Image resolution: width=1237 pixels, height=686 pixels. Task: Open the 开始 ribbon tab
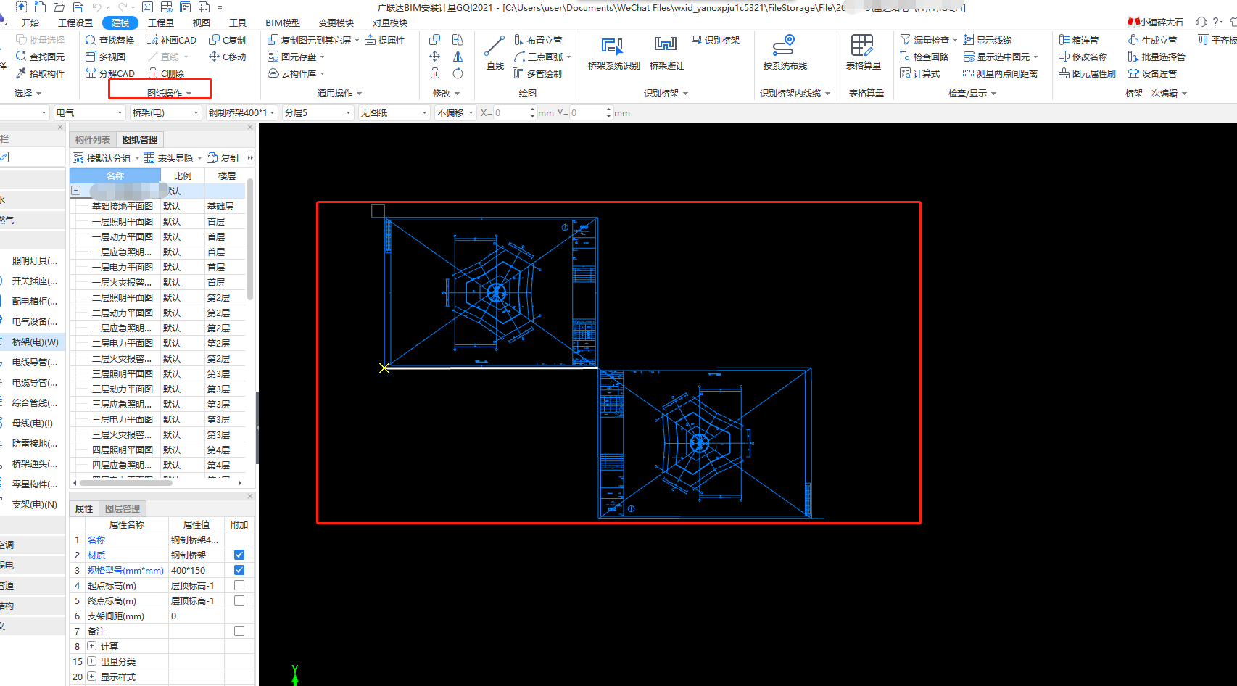pyautogui.click(x=30, y=22)
